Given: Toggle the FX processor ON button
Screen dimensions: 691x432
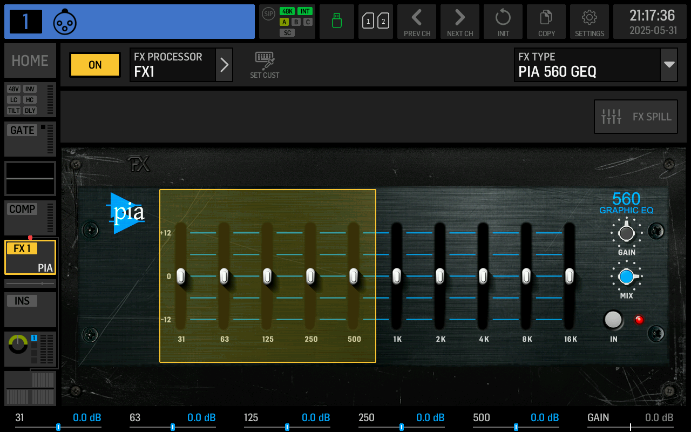Looking at the screenshot, I should (95, 65).
